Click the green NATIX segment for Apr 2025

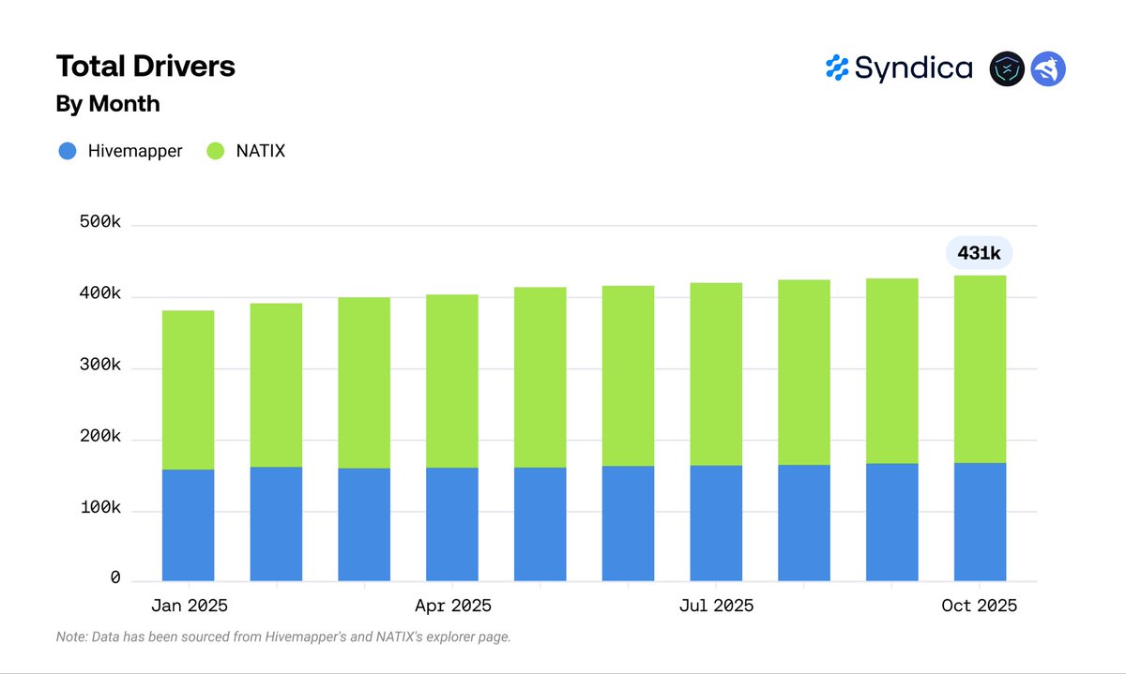point(452,382)
